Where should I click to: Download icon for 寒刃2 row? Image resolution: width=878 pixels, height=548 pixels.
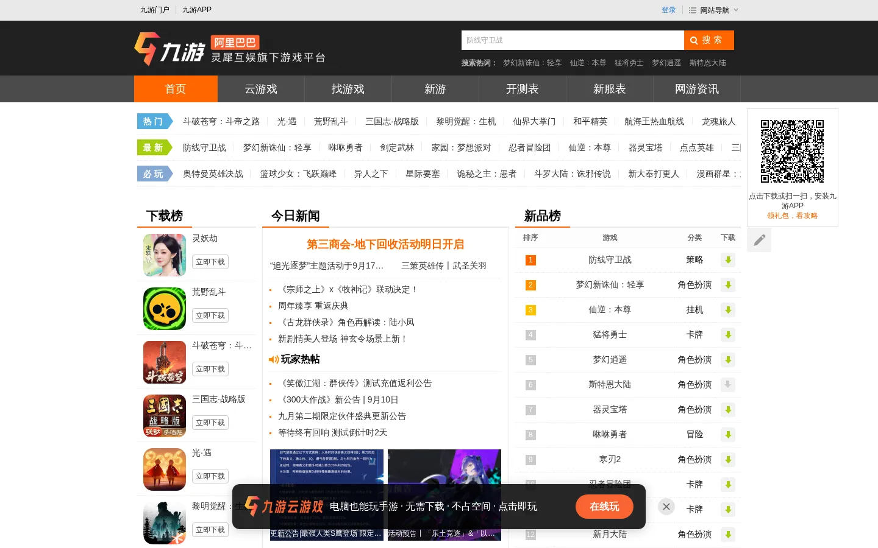coord(727,460)
